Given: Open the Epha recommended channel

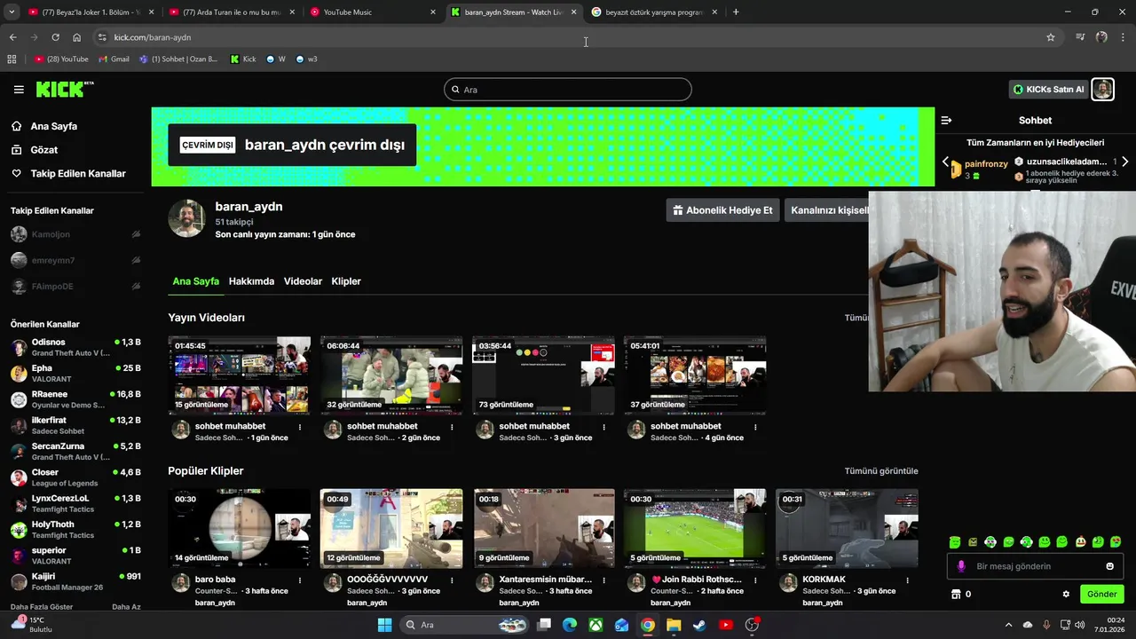Looking at the screenshot, I should [75, 373].
